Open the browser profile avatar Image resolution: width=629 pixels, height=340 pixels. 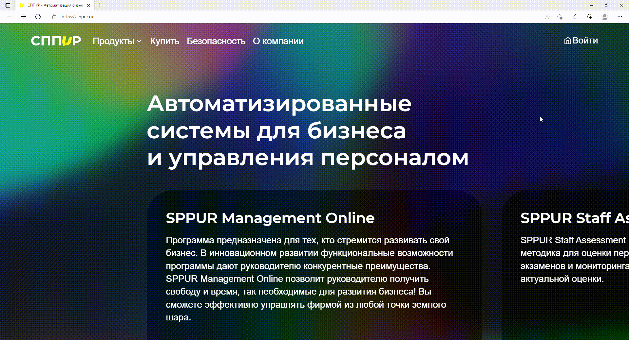(605, 17)
